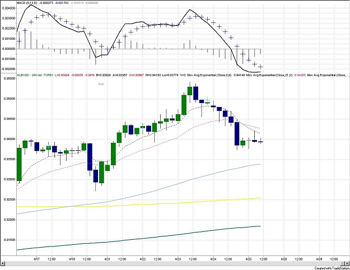Click the green FOREX label
350x270 pixels.
point(48,75)
